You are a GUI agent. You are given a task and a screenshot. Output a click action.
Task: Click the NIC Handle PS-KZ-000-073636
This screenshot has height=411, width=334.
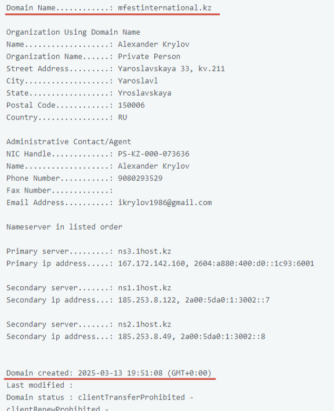(154, 154)
